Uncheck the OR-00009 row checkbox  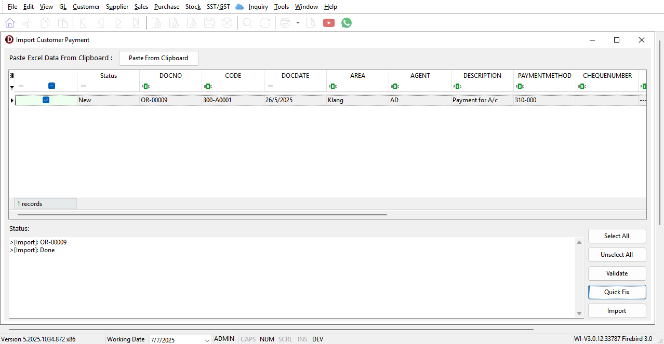click(x=46, y=100)
